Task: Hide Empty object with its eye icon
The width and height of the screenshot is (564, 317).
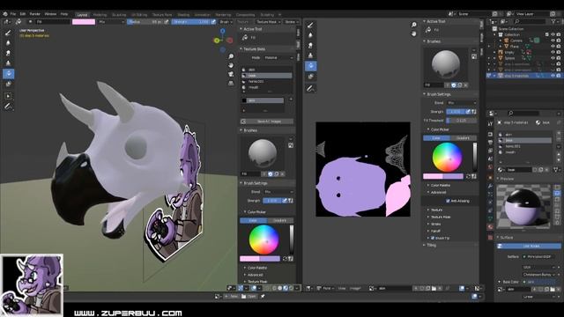Action: 553,52
